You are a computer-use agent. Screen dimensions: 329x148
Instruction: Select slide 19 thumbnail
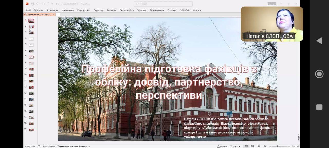pyautogui.click(x=31, y=130)
